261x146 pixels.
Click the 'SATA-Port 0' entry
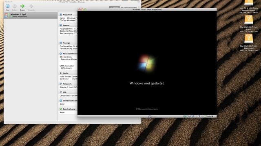pyautogui.click(x=66, y=68)
